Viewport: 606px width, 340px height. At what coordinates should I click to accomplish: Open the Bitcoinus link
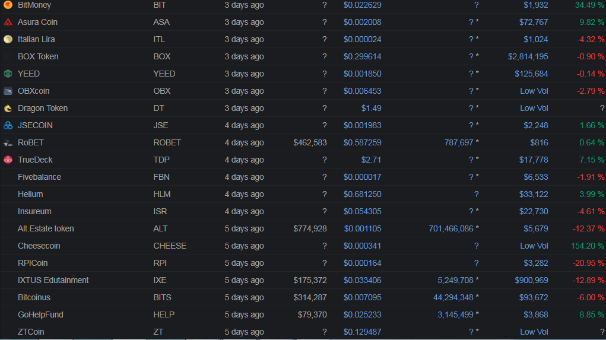(34, 297)
